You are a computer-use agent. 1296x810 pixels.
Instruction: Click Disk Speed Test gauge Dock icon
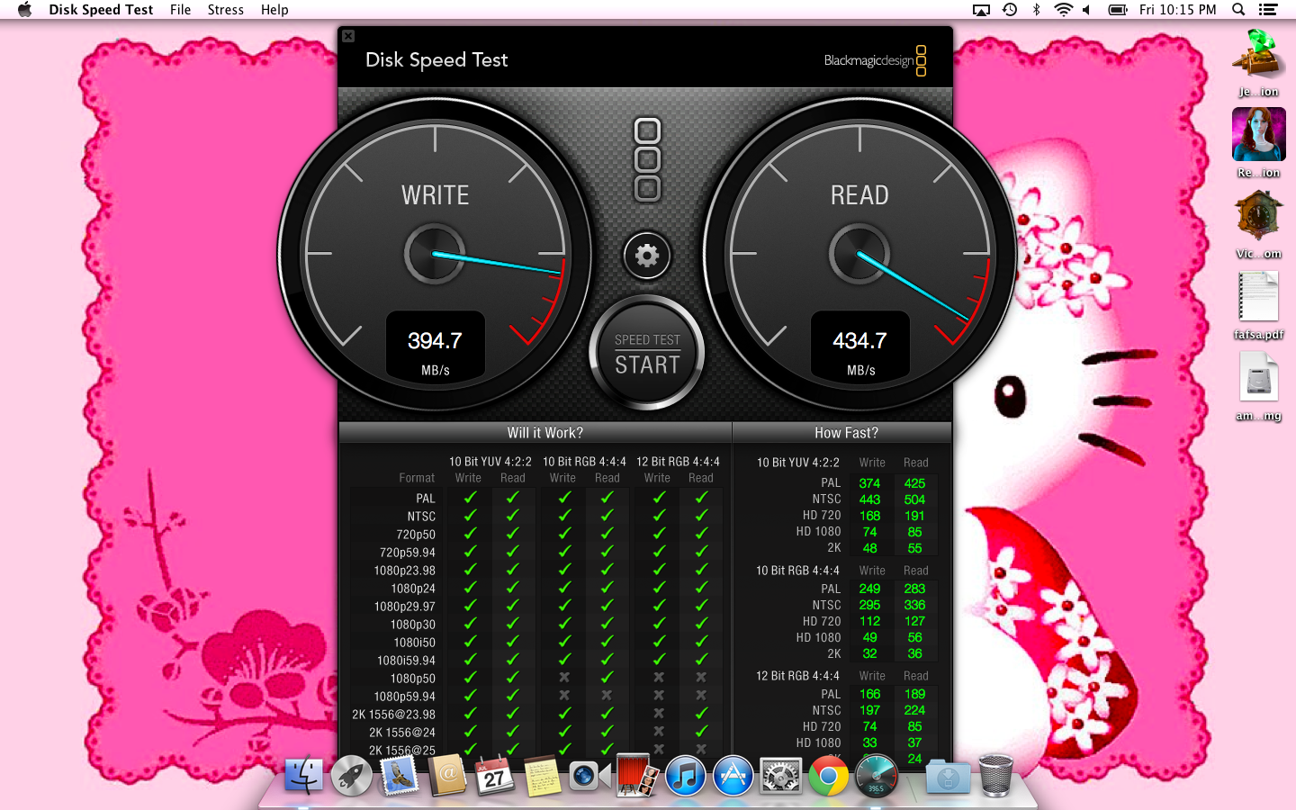(877, 776)
